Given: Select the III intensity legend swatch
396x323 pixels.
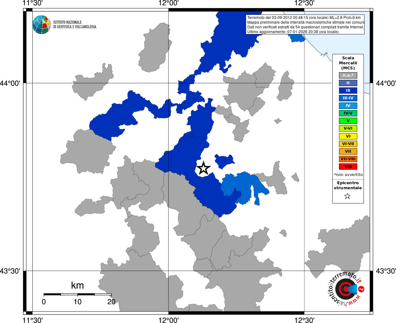Looking at the screenshot, I should pyautogui.click(x=348, y=91).
